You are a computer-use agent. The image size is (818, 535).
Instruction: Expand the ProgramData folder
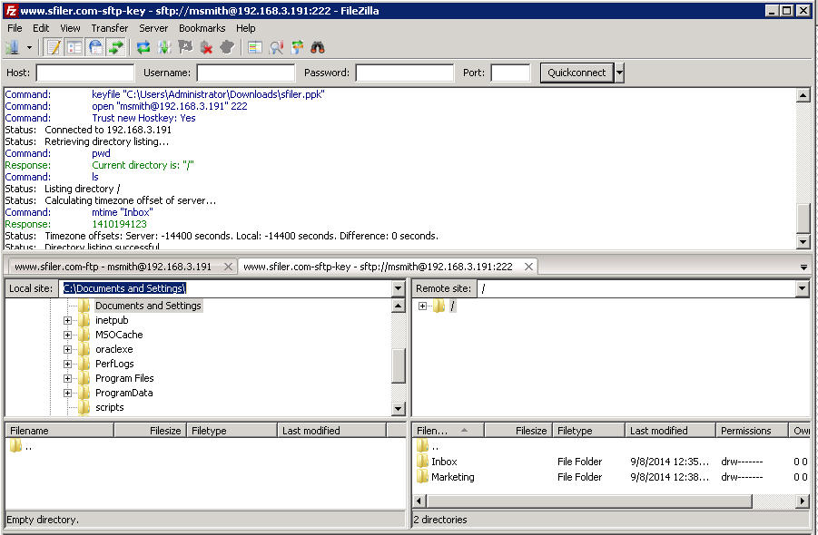[67, 394]
